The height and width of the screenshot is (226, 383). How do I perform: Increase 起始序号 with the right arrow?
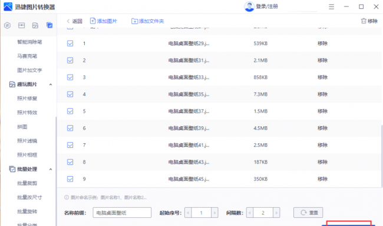click(214, 213)
